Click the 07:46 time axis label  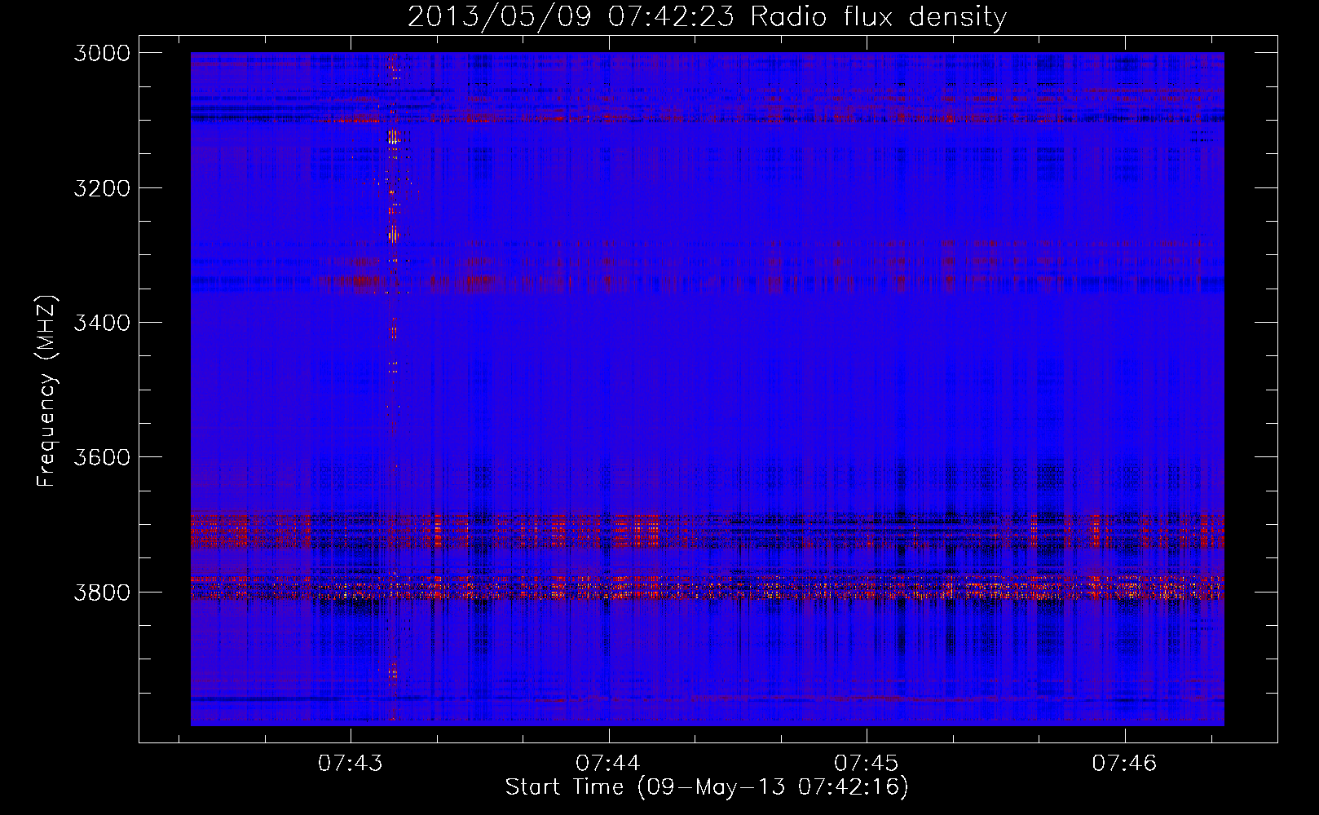click(1125, 764)
